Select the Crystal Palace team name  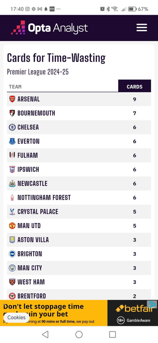point(38,212)
